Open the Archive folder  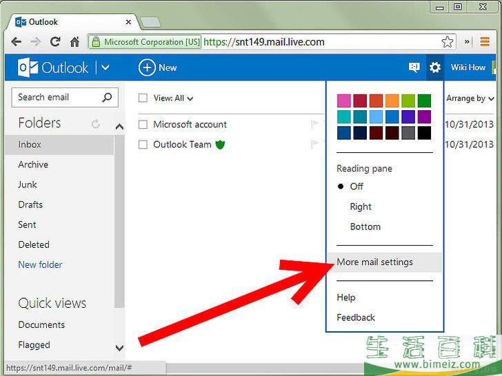coord(33,165)
